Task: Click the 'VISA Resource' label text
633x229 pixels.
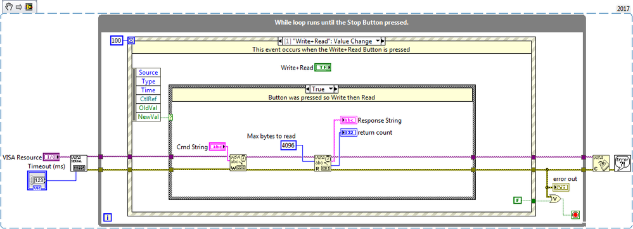Action: pyautogui.click(x=22, y=157)
